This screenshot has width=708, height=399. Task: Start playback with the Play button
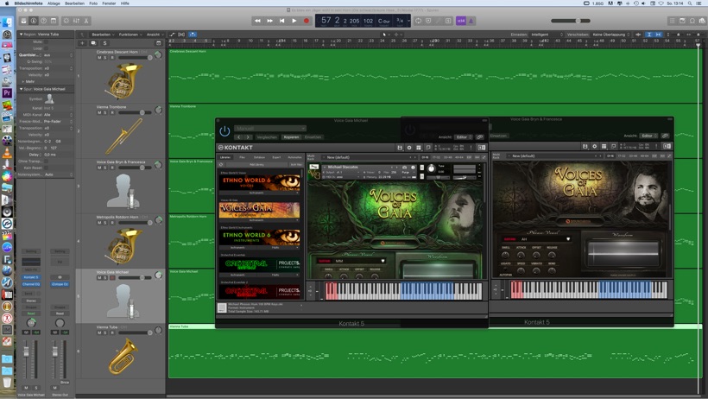[294, 21]
